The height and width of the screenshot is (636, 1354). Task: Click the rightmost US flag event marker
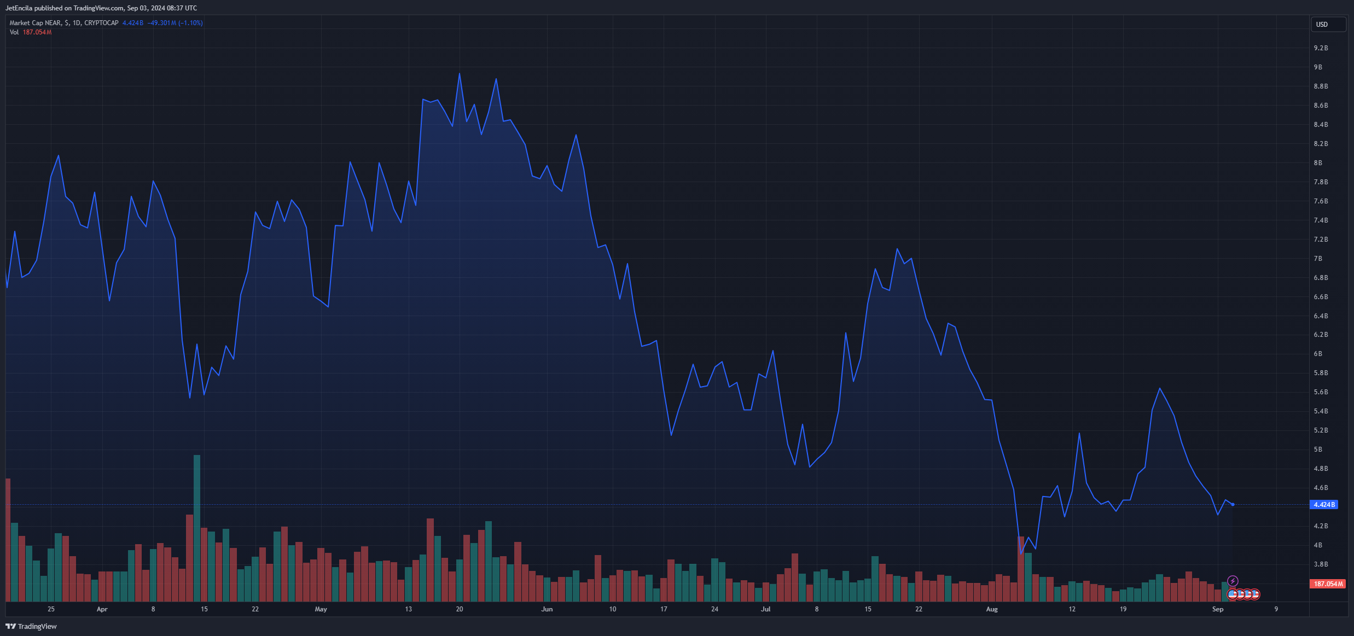1255,594
